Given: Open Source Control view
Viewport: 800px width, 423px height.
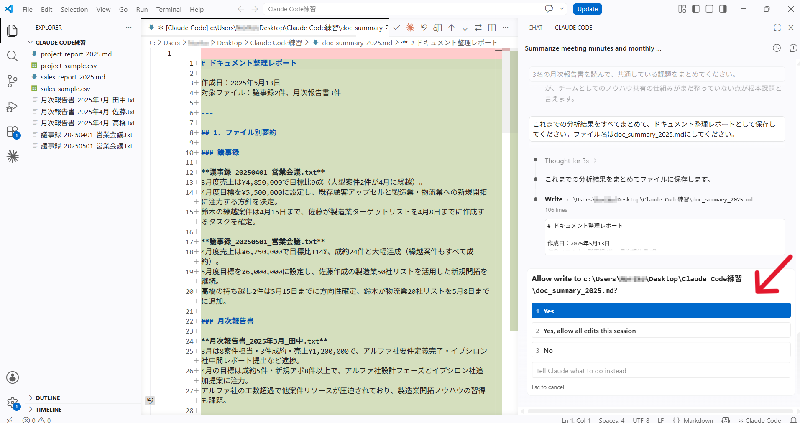Looking at the screenshot, I should [13, 81].
